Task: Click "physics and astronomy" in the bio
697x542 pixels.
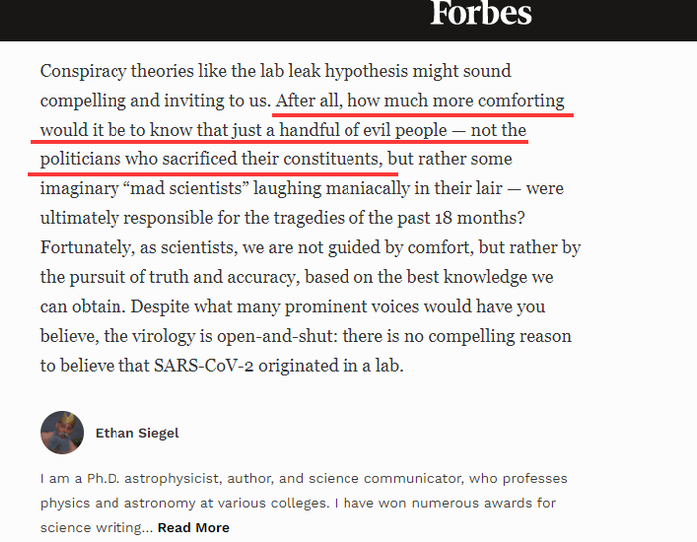Action: [111, 503]
